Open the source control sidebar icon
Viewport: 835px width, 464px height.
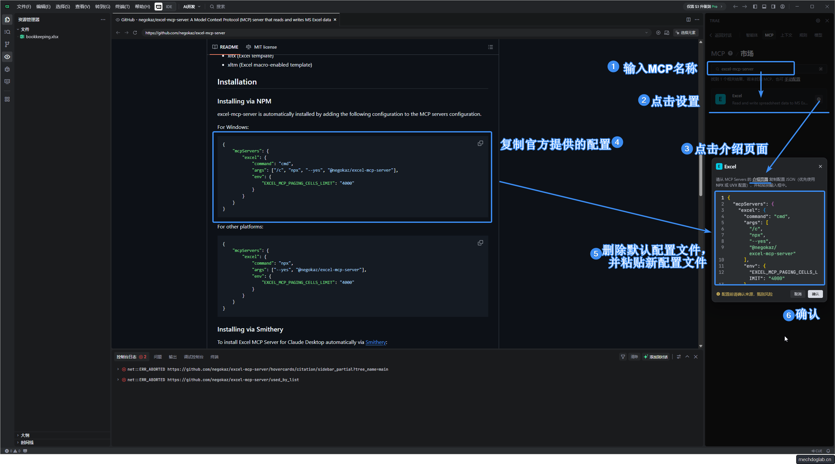tap(7, 44)
